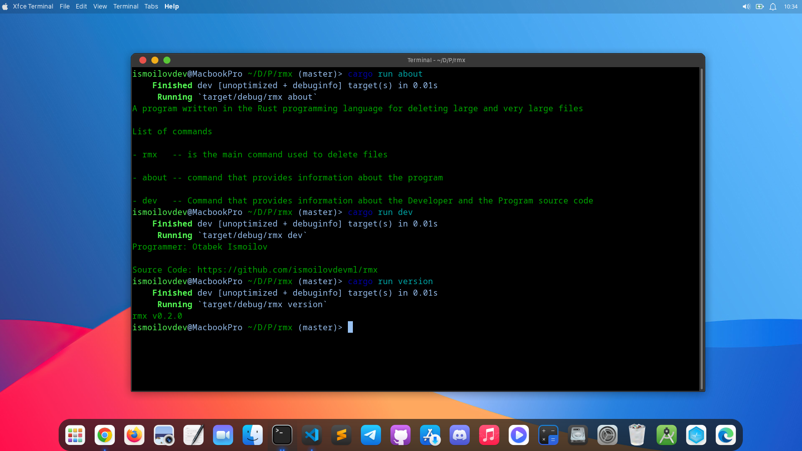Click 'Programmer: Otabek Ismoilov' line
This screenshot has height=451, width=802.
click(x=200, y=247)
